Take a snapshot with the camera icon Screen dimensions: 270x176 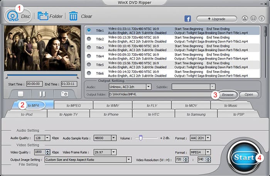click(64, 94)
